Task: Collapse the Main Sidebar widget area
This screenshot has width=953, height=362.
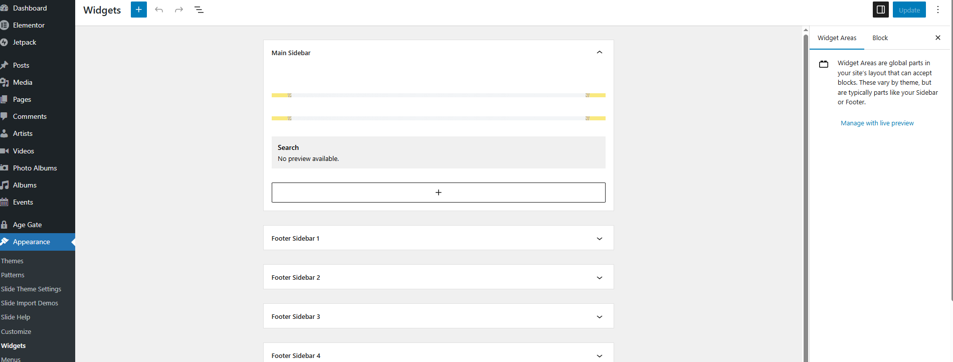Action: point(599,52)
